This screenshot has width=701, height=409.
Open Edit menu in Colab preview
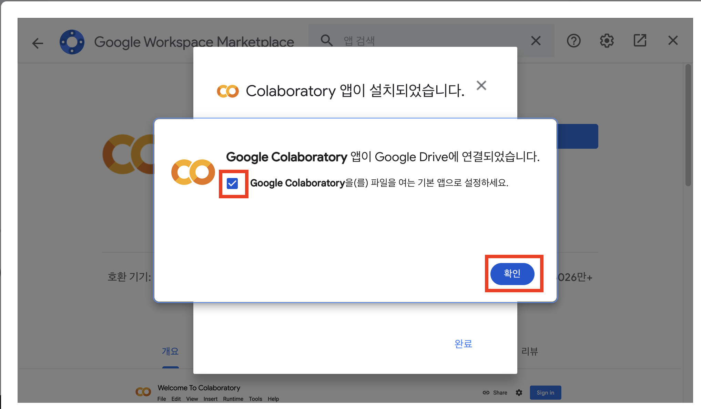point(176,399)
